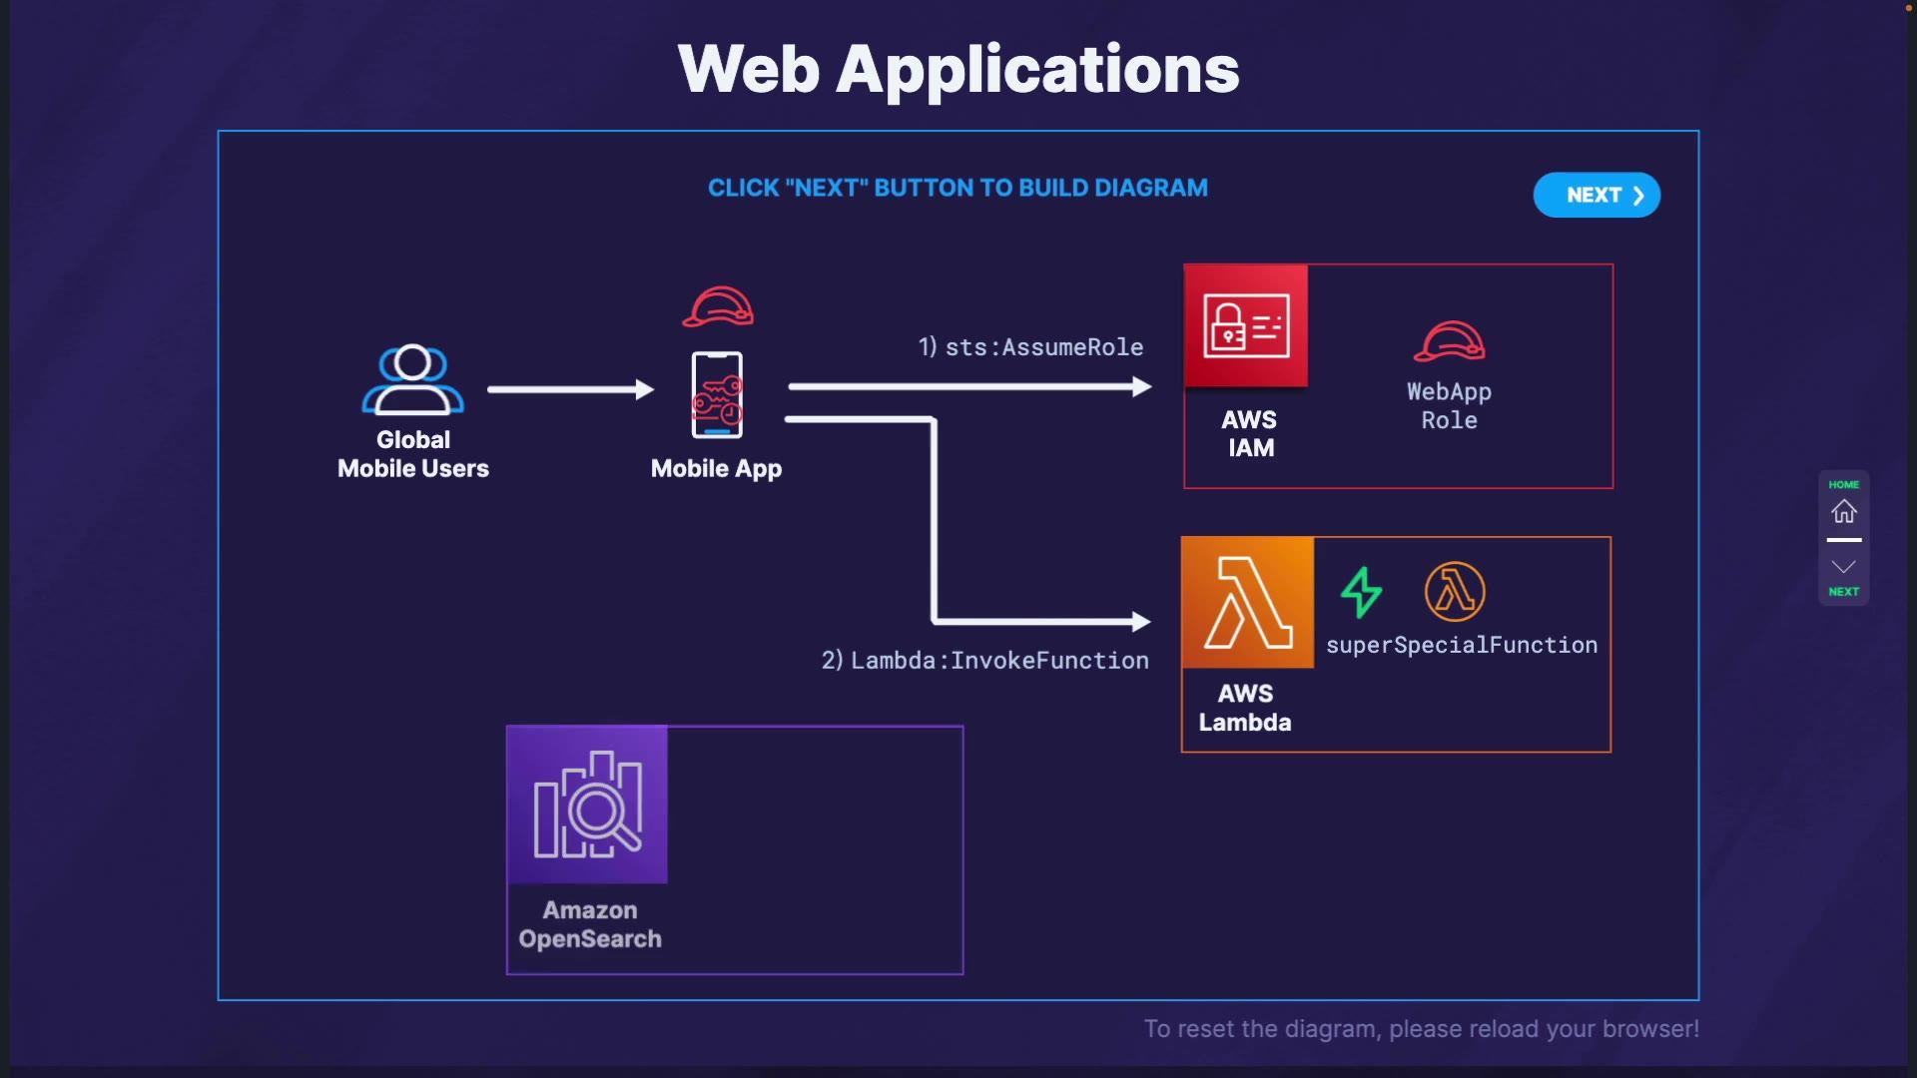This screenshot has width=1917, height=1078.
Task: Click the sidebar down chevron for next
Action: coord(1843,567)
